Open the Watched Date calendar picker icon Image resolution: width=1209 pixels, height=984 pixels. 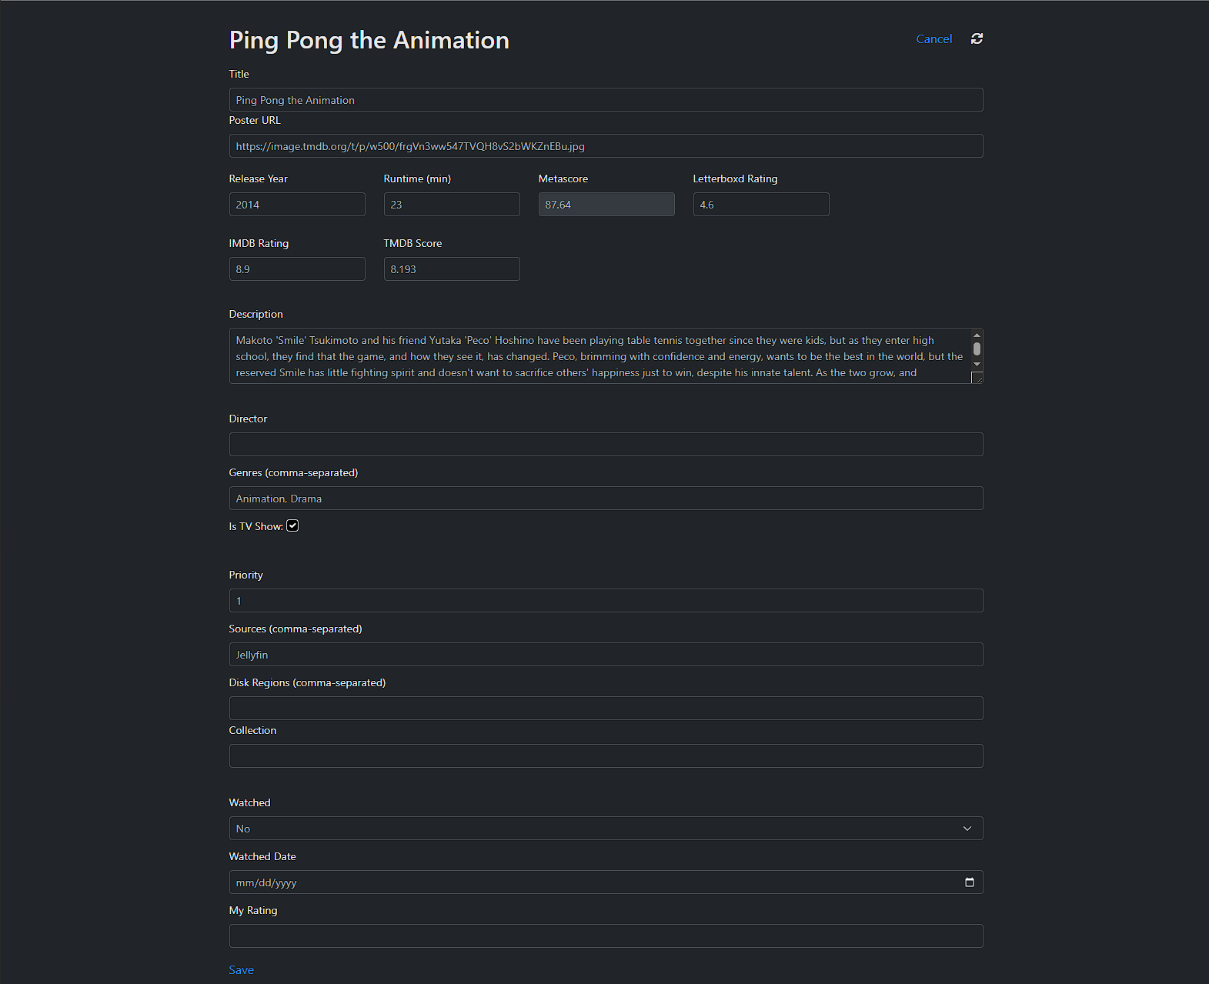click(969, 882)
